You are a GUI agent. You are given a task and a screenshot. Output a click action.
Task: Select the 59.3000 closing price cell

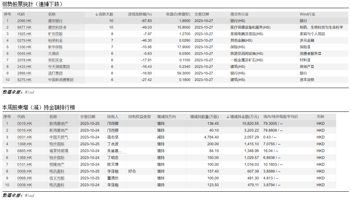[x=184, y=73]
